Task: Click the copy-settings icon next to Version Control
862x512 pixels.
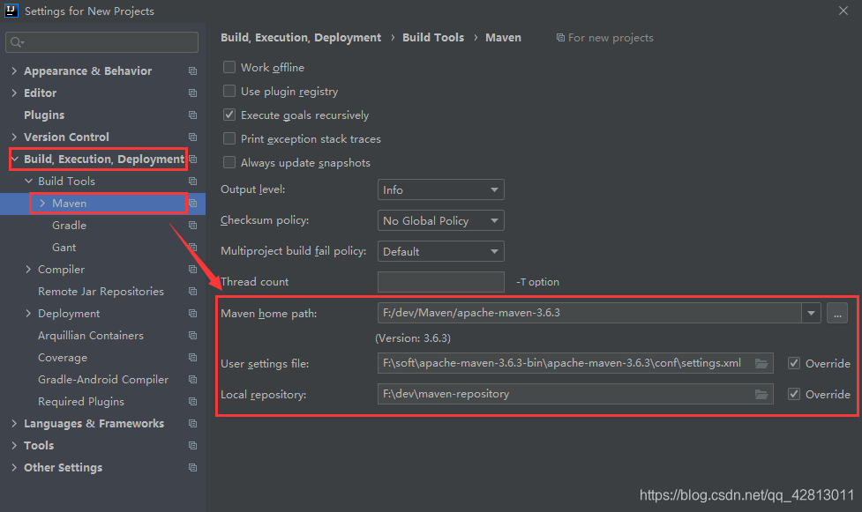Action: pos(192,137)
